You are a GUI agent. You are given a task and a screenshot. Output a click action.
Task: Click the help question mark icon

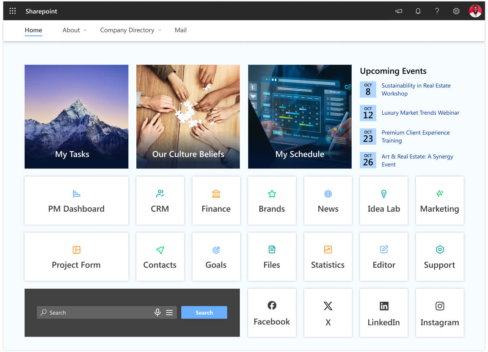[x=437, y=11]
